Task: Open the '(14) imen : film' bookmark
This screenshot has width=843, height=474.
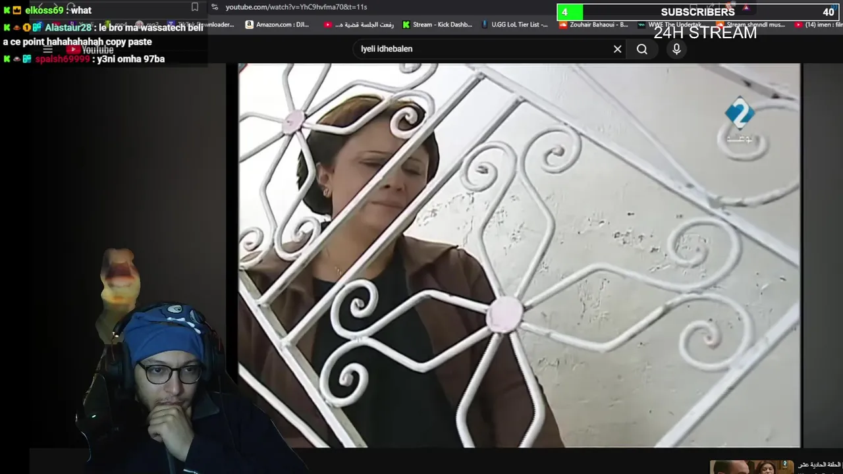Action: [x=819, y=24]
